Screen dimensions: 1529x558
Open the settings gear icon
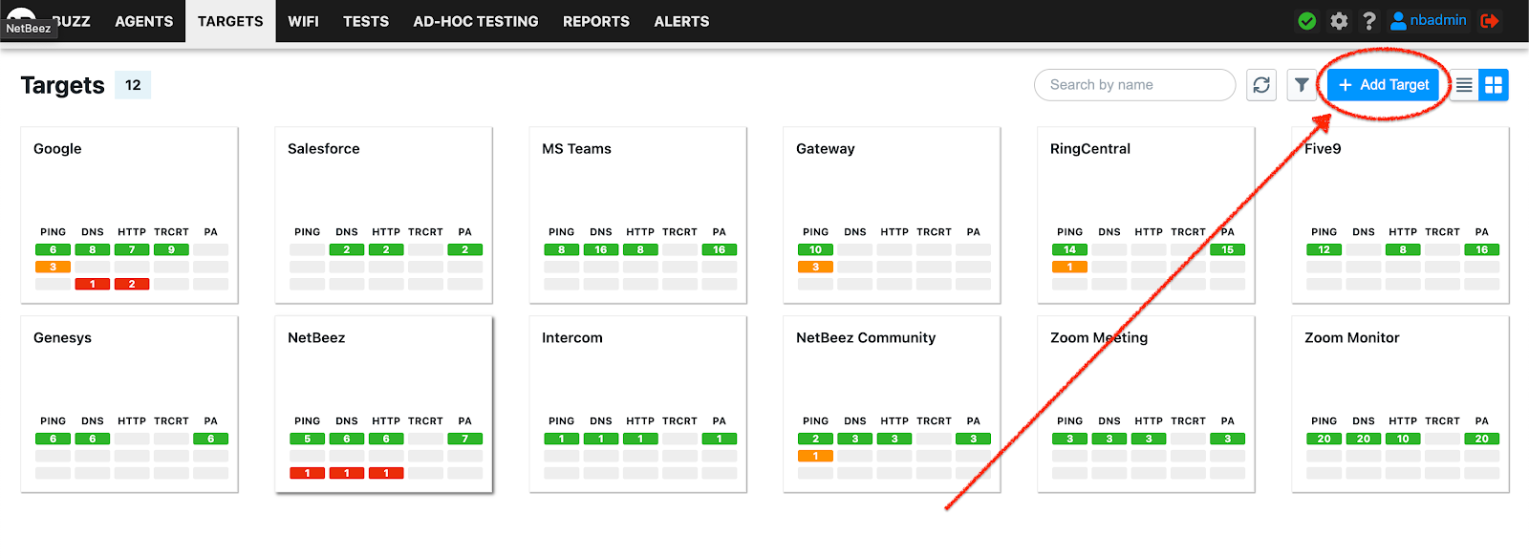[x=1339, y=21]
